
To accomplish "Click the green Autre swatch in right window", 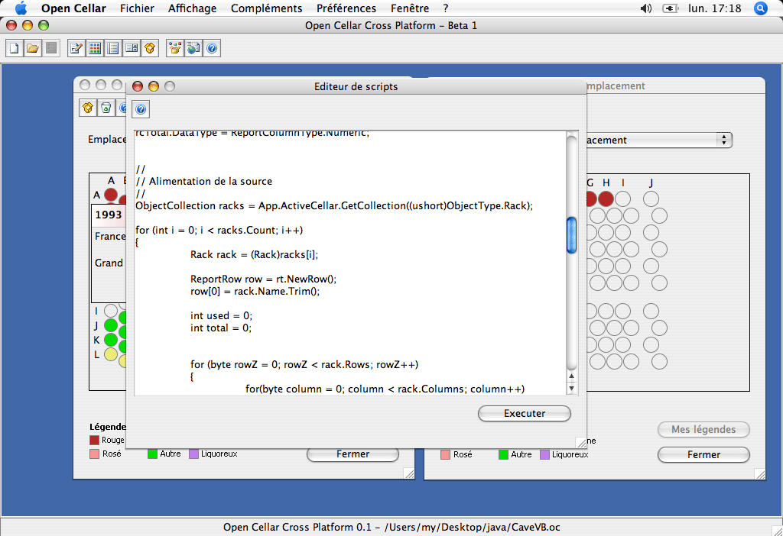I will pyautogui.click(x=503, y=455).
